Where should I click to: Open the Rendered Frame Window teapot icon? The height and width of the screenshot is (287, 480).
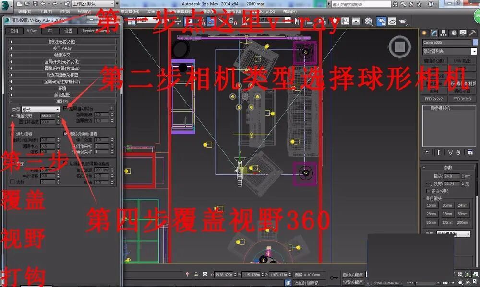click(392, 21)
